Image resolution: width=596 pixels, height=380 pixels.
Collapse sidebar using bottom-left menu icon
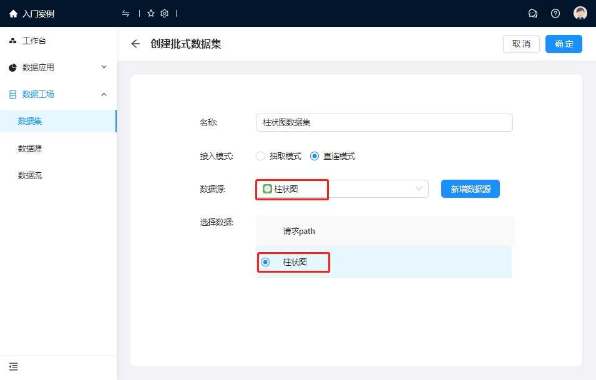(x=14, y=366)
